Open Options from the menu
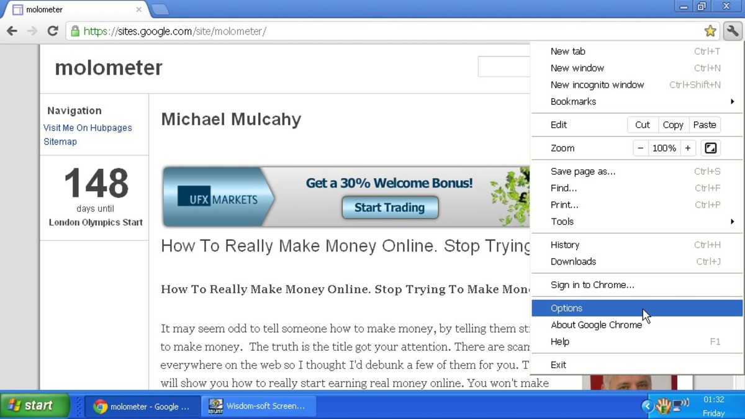 point(566,308)
